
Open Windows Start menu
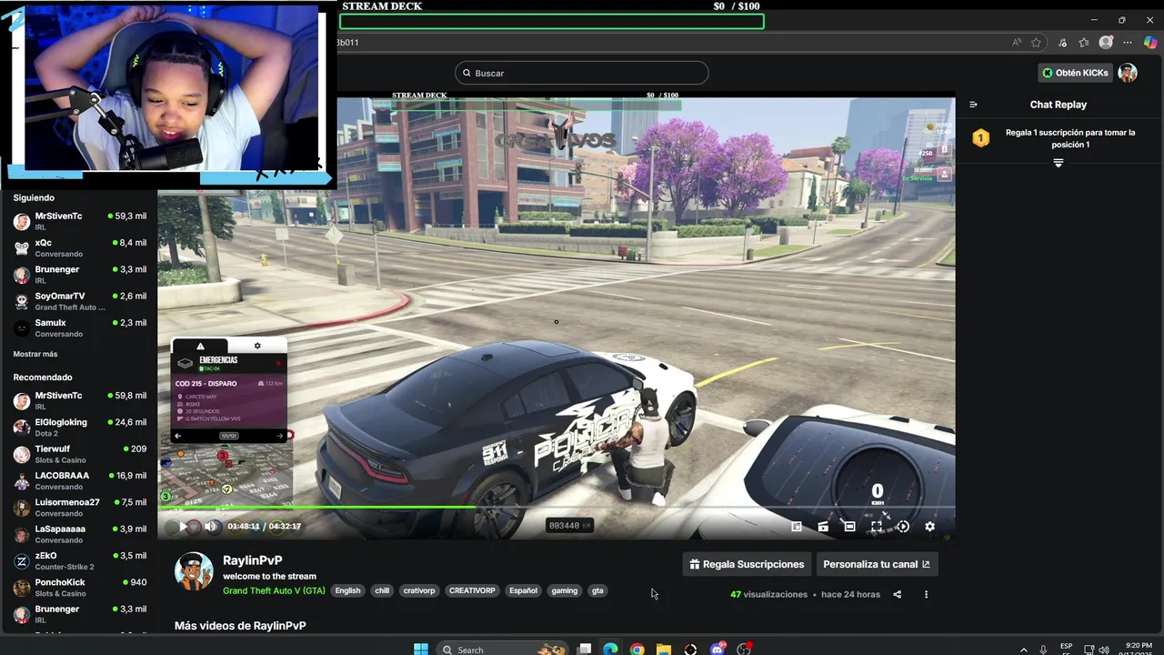420,649
